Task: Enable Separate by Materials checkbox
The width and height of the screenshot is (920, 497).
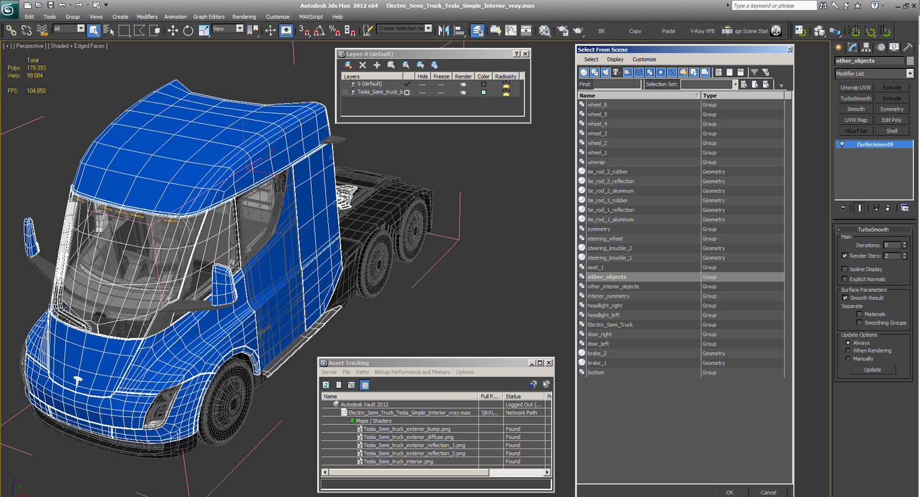Action: (860, 314)
